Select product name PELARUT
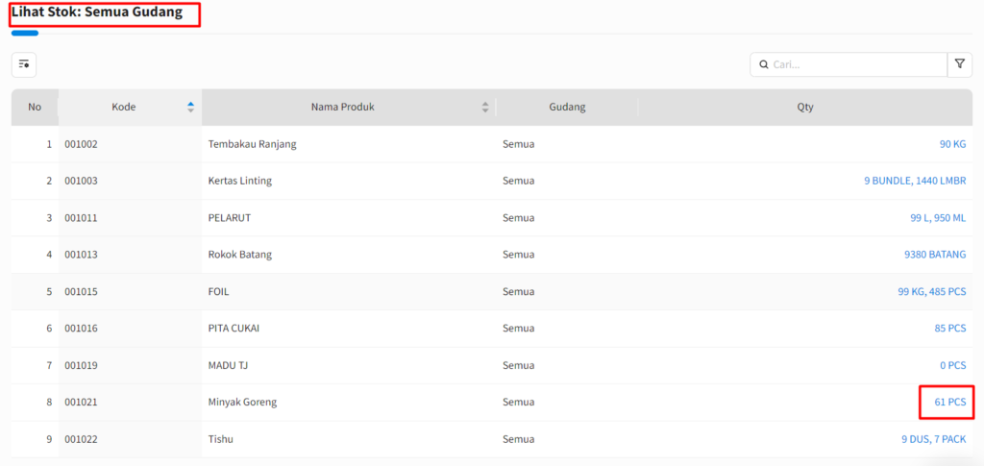Image resolution: width=984 pixels, height=466 pixels. tap(230, 218)
